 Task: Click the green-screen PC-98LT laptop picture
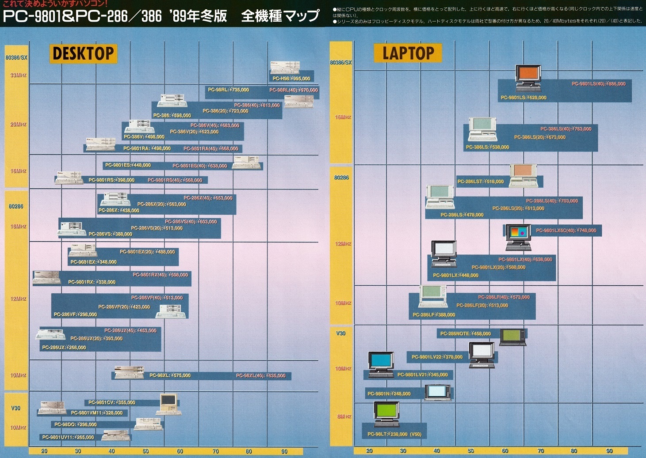point(386,414)
